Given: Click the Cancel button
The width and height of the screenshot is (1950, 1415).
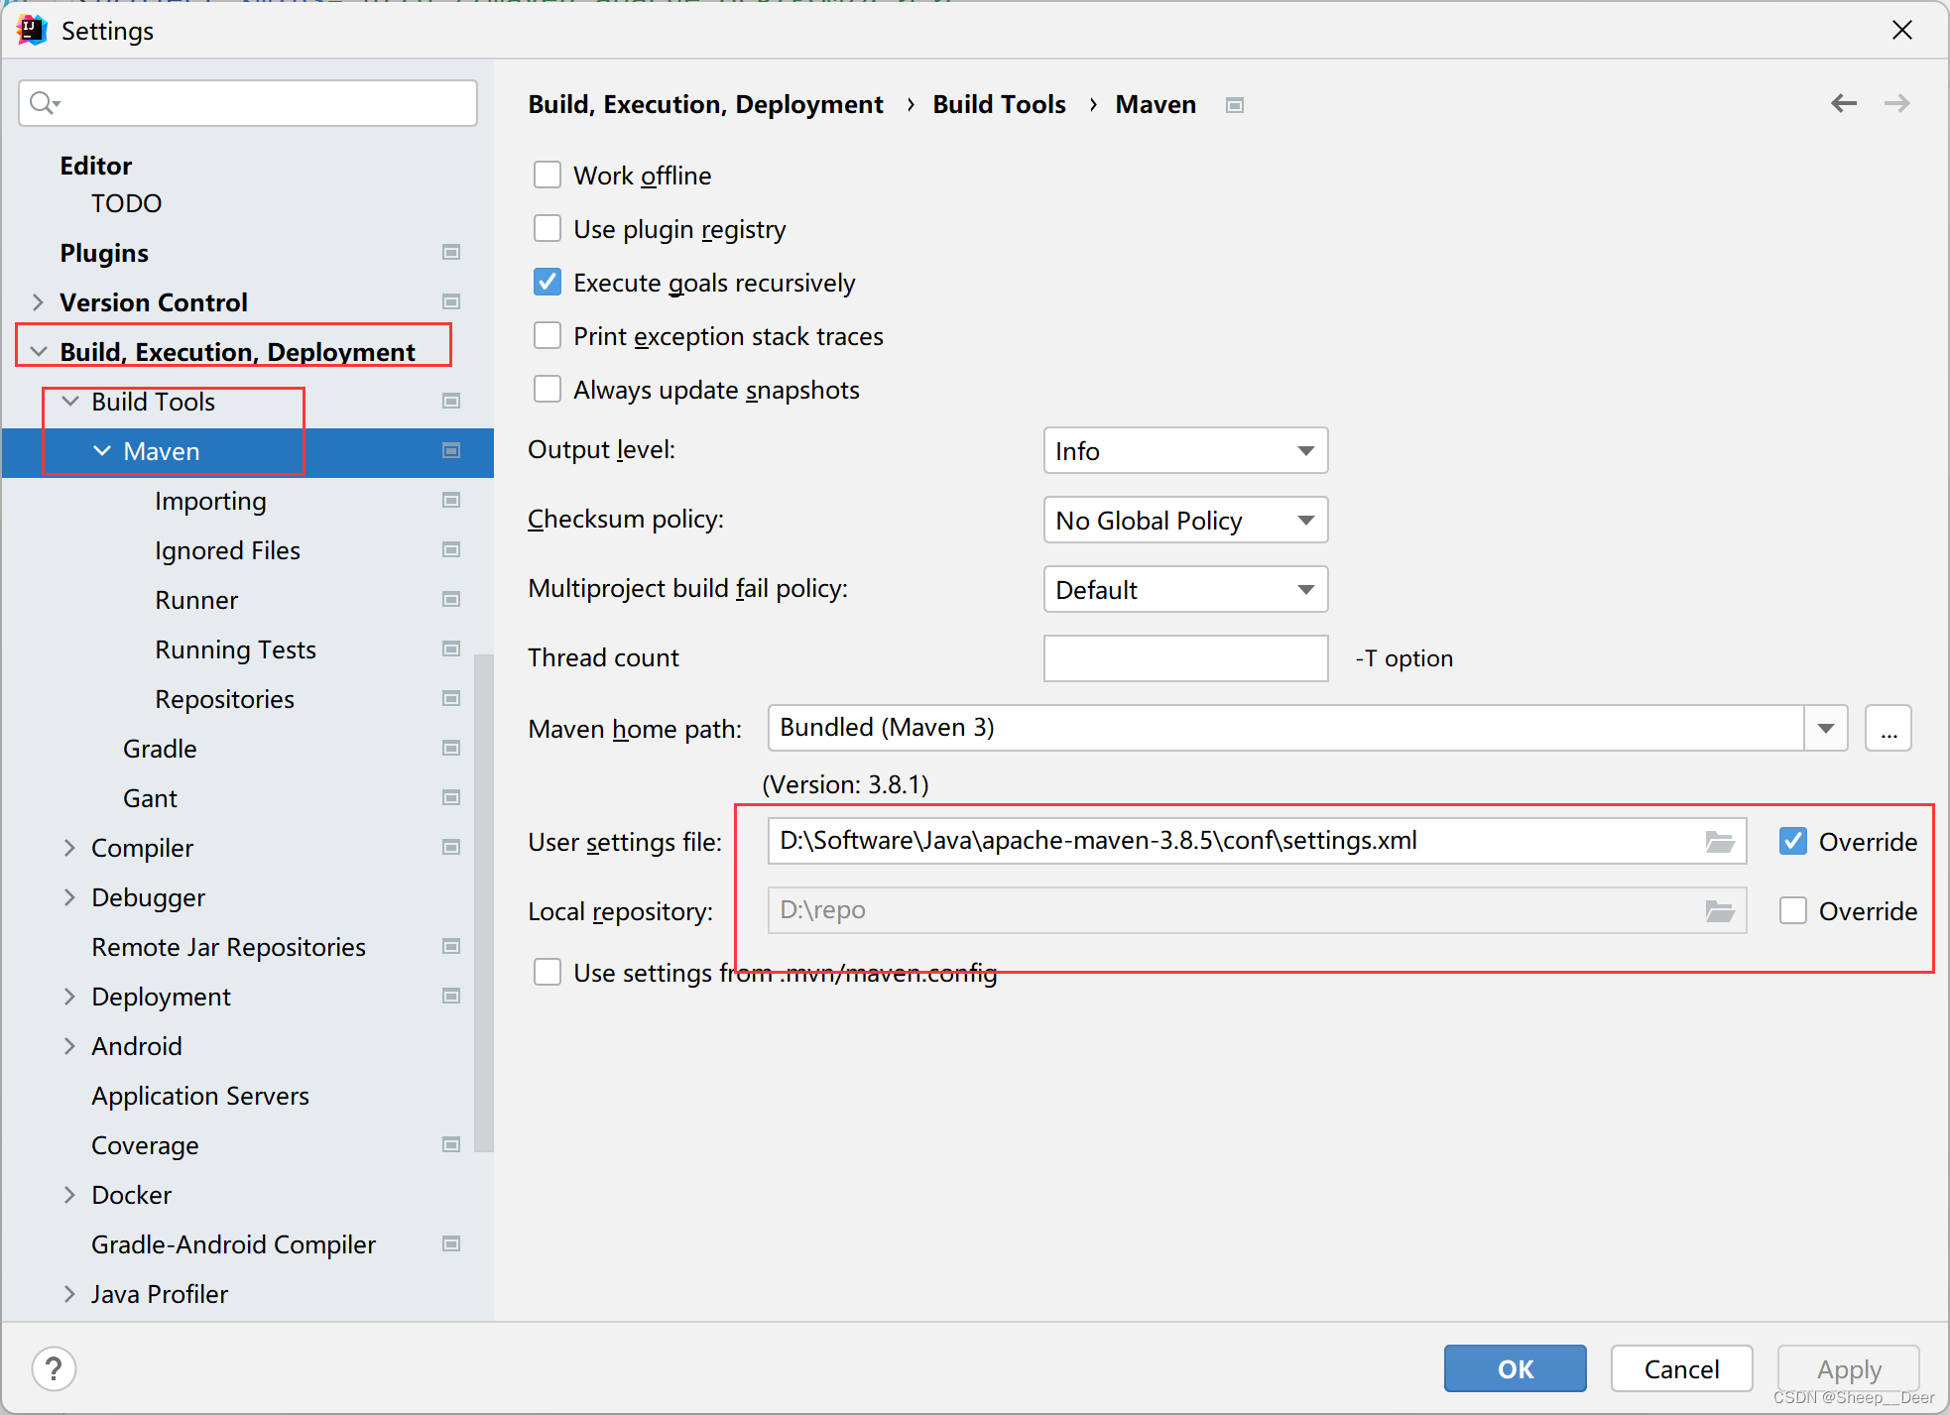Looking at the screenshot, I should click(x=1681, y=1368).
